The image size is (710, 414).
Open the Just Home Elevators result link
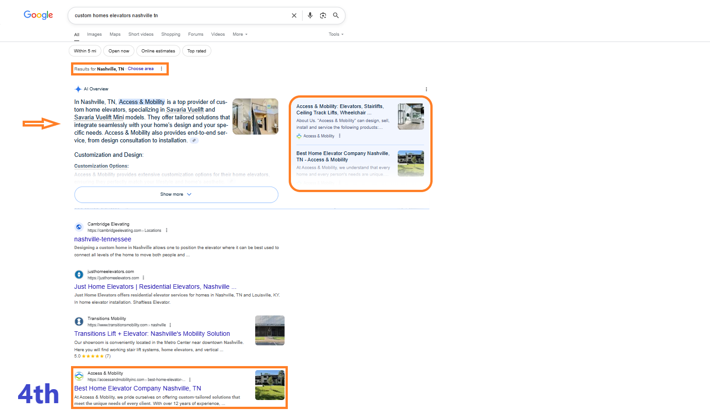pyautogui.click(x=155, y=287)
